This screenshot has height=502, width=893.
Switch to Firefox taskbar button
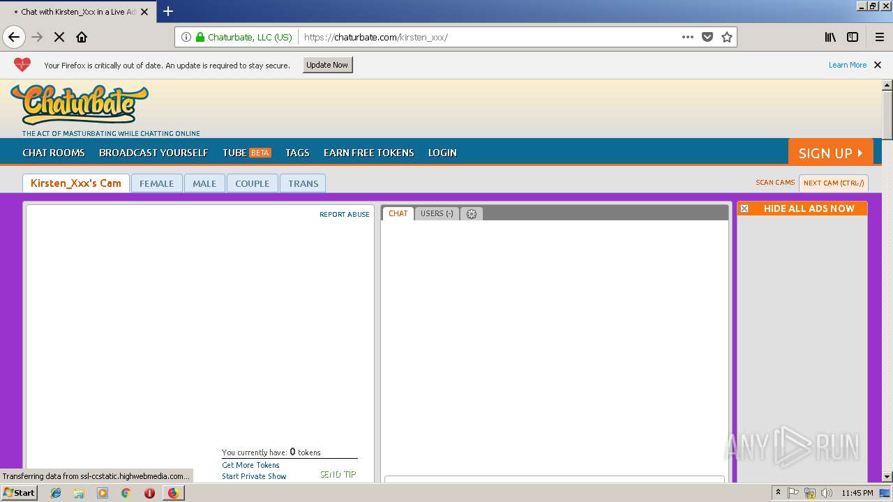(x=173, y=493)
